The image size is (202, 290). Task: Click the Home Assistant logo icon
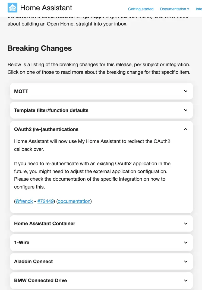pyautogui.click(x=12, y=8)
